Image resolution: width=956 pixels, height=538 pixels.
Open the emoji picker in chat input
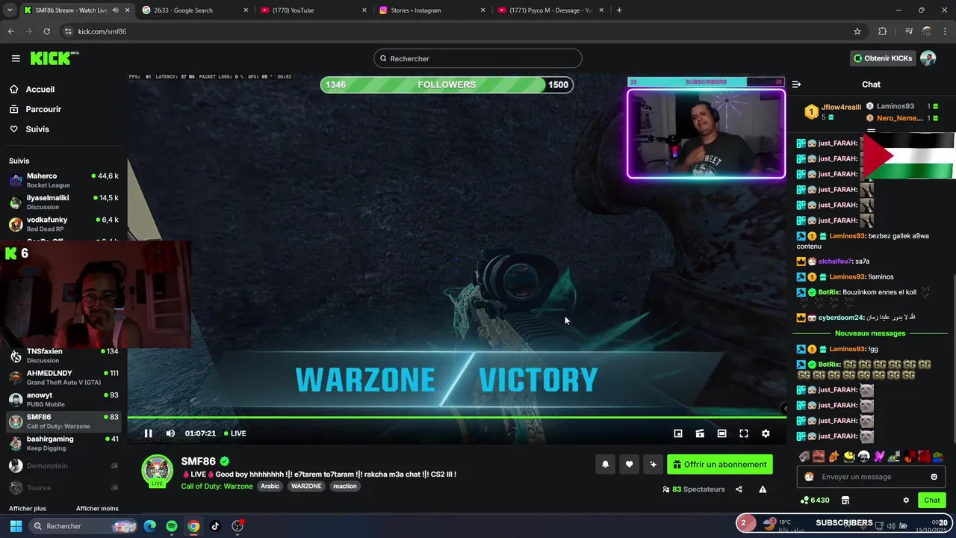pos(934,477)
